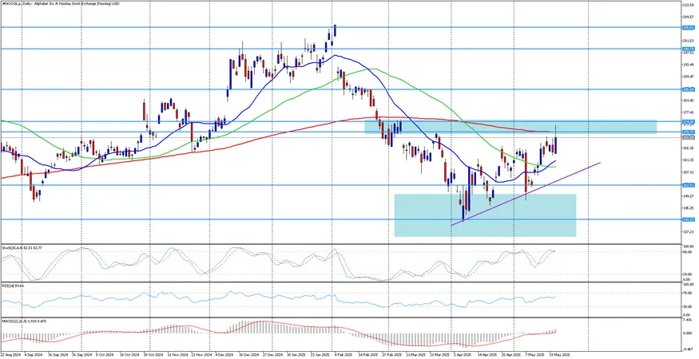Select the upper light-blue resistance zone rectangle
This screenshot has width=699, height=359.
click(510, 127)
